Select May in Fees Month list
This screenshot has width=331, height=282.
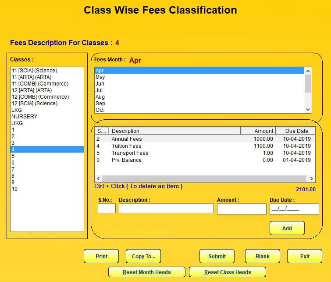pos(199,77)
